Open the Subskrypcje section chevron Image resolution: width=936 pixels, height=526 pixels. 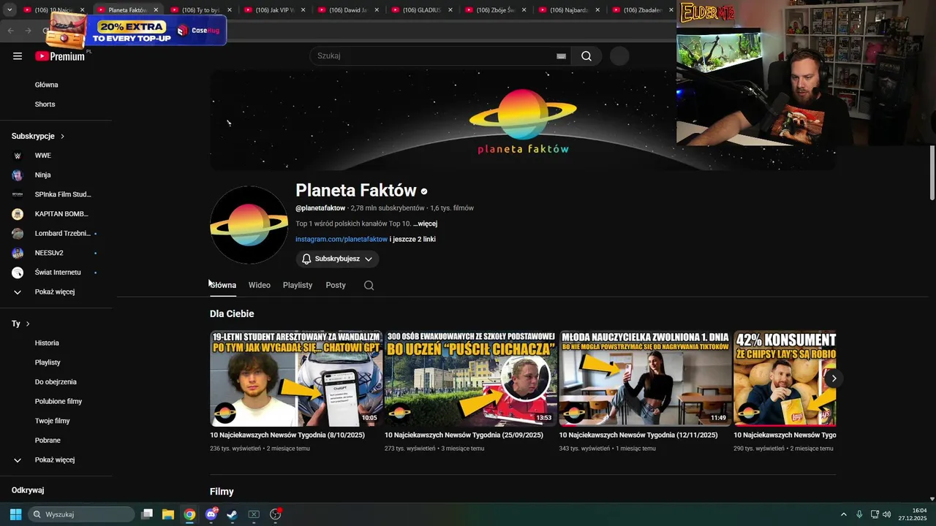tap(62, 137)
